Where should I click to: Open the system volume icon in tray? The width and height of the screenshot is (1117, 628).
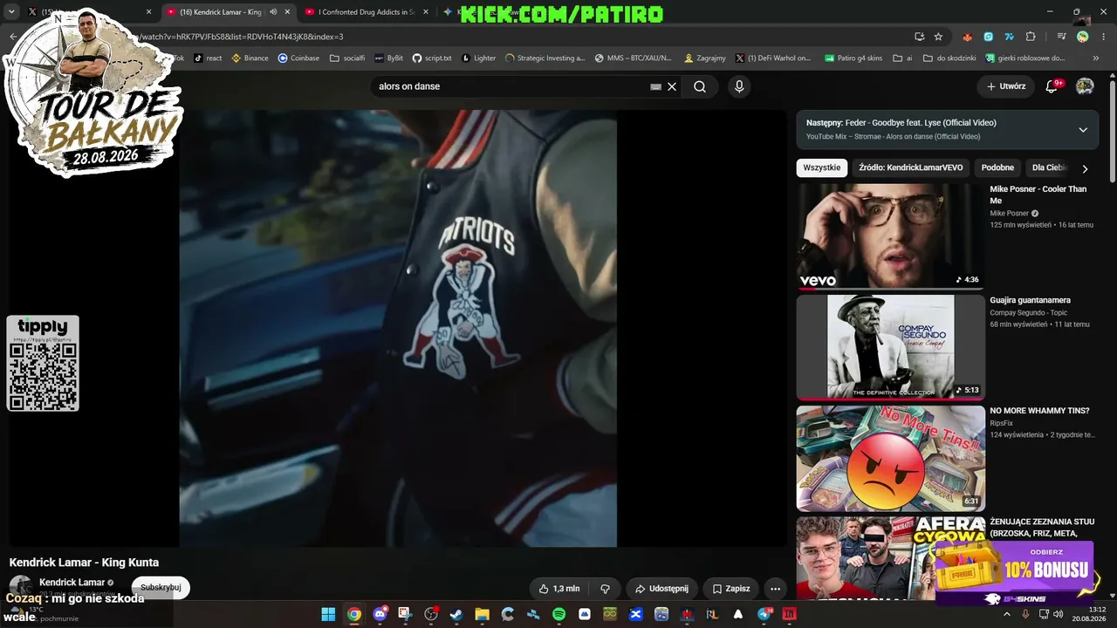[x=1059, y=614]
